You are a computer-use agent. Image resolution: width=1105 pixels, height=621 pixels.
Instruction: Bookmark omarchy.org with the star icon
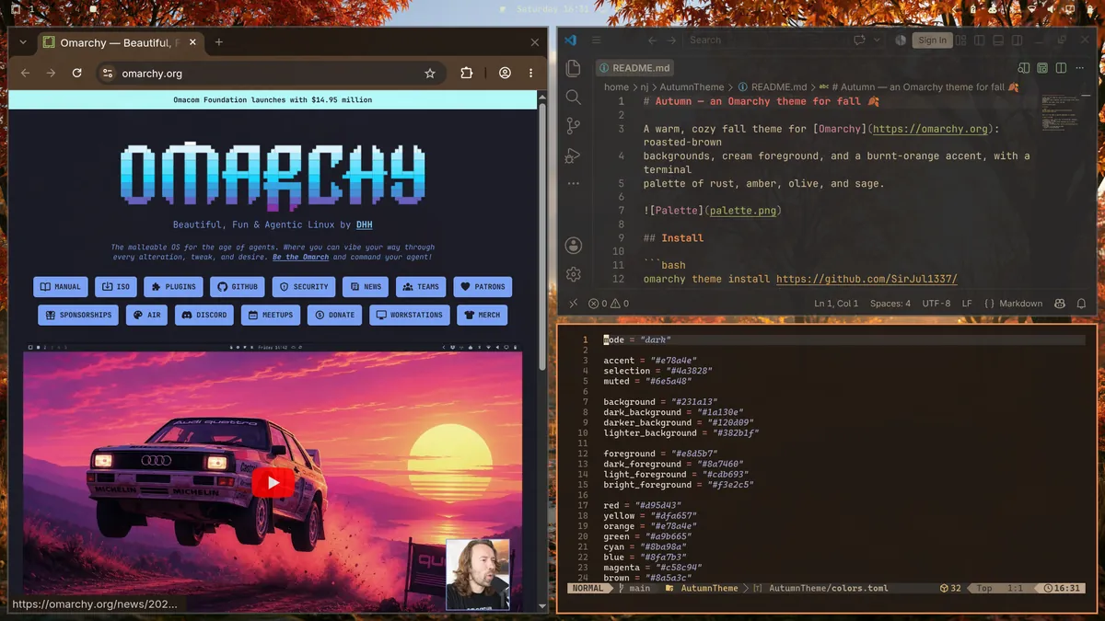(x=430, y=74)
